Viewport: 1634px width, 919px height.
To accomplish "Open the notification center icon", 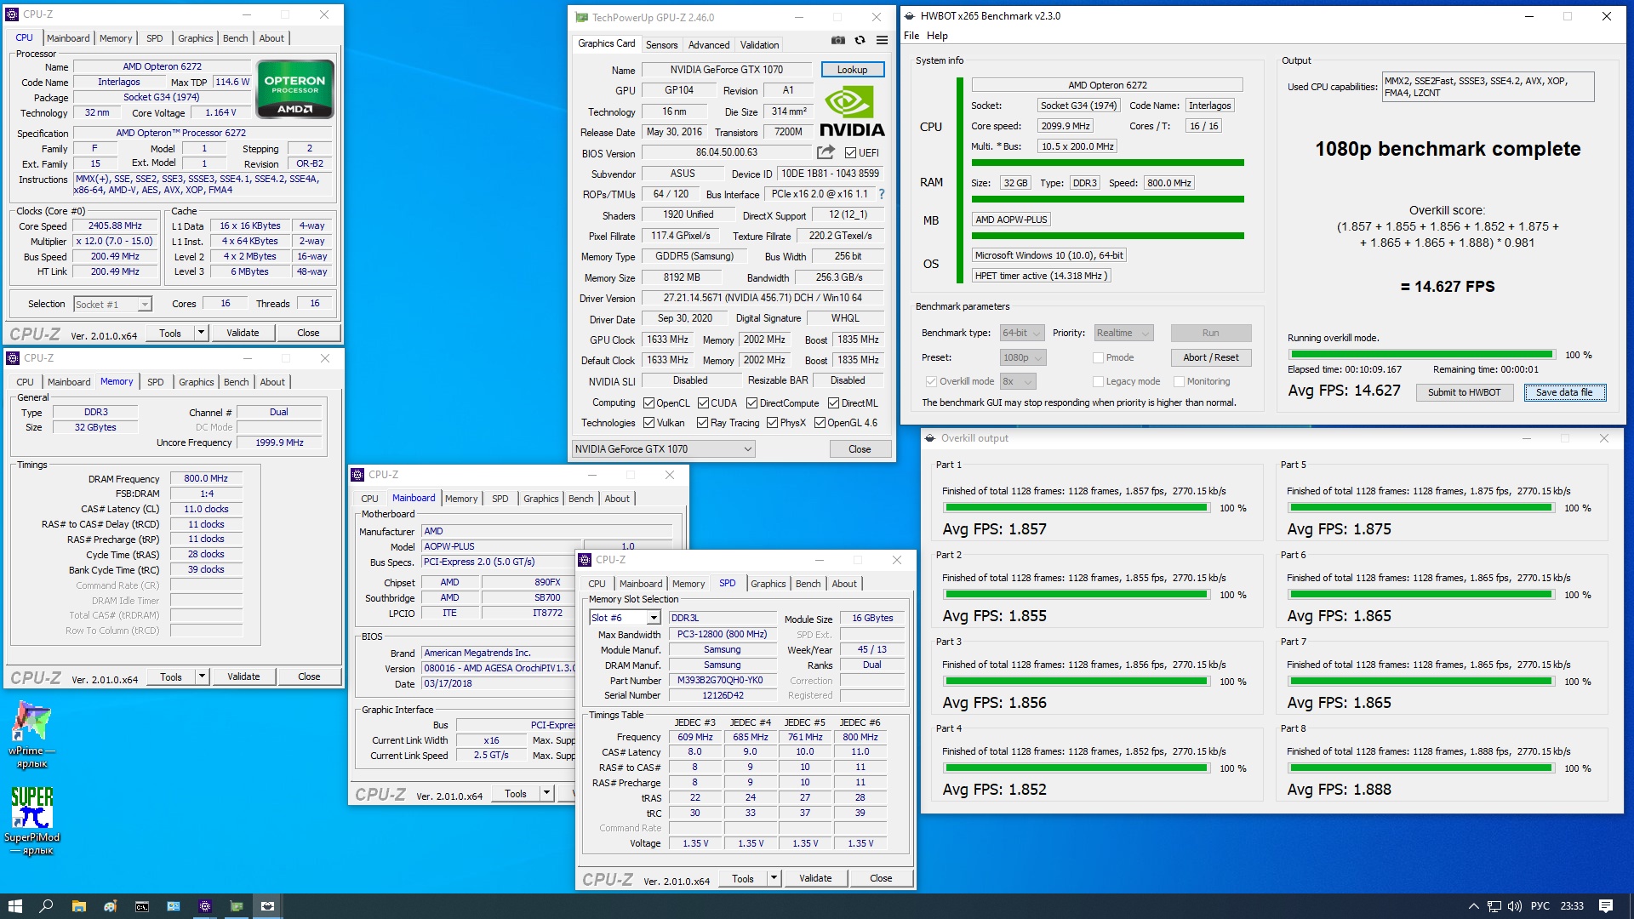I will pyautogui.click(x=1606, y=906).
